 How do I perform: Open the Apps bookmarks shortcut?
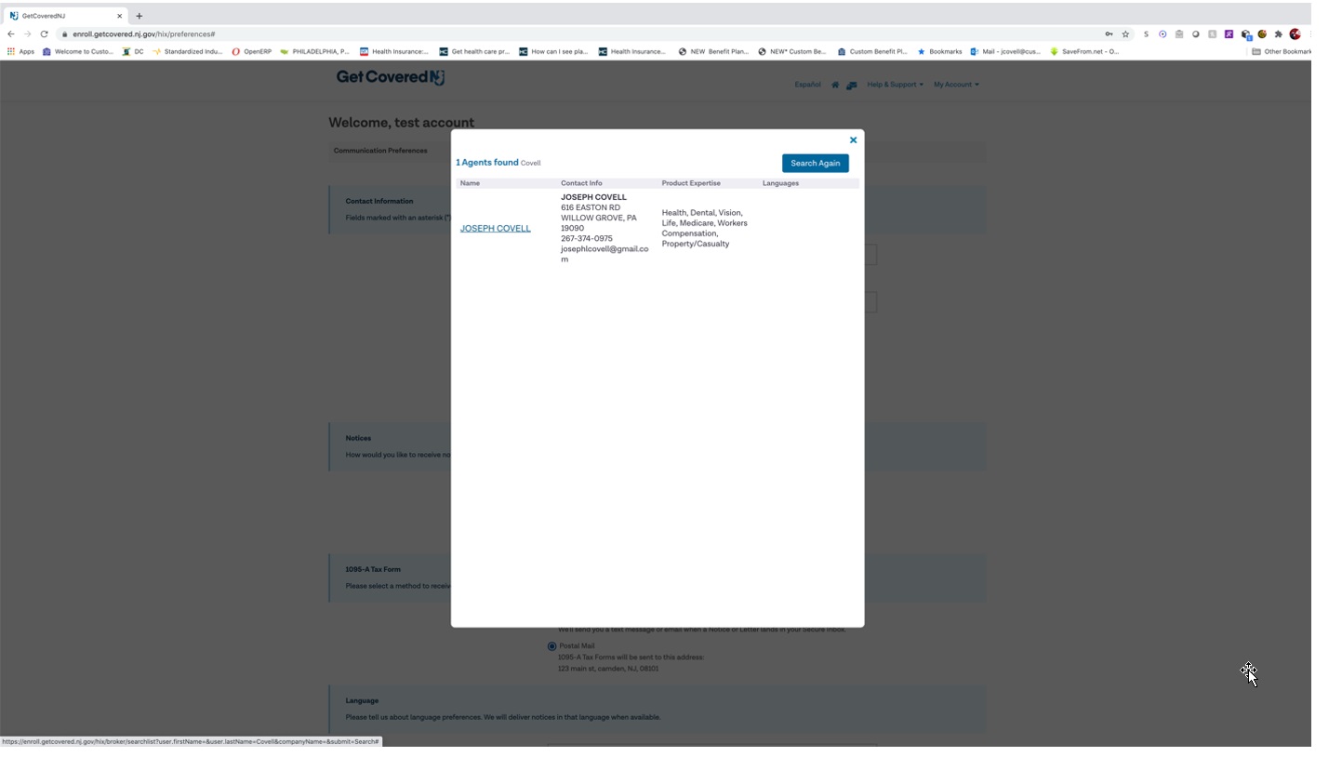coord(20,52)
